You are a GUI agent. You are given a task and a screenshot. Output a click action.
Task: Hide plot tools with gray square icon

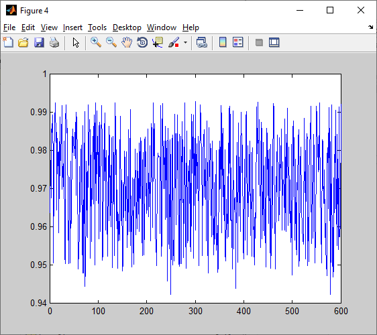259,42
